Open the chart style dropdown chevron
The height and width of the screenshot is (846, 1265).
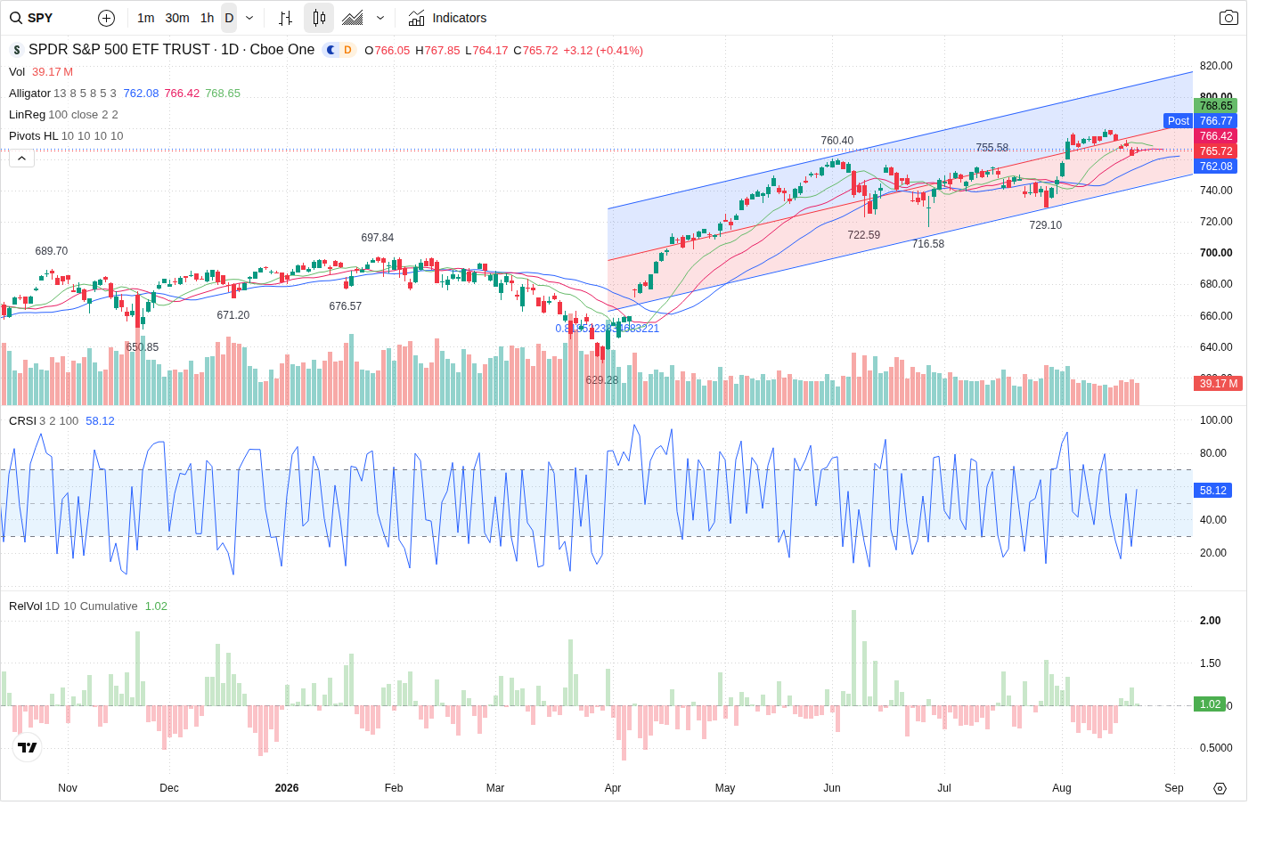coord(380,18)
